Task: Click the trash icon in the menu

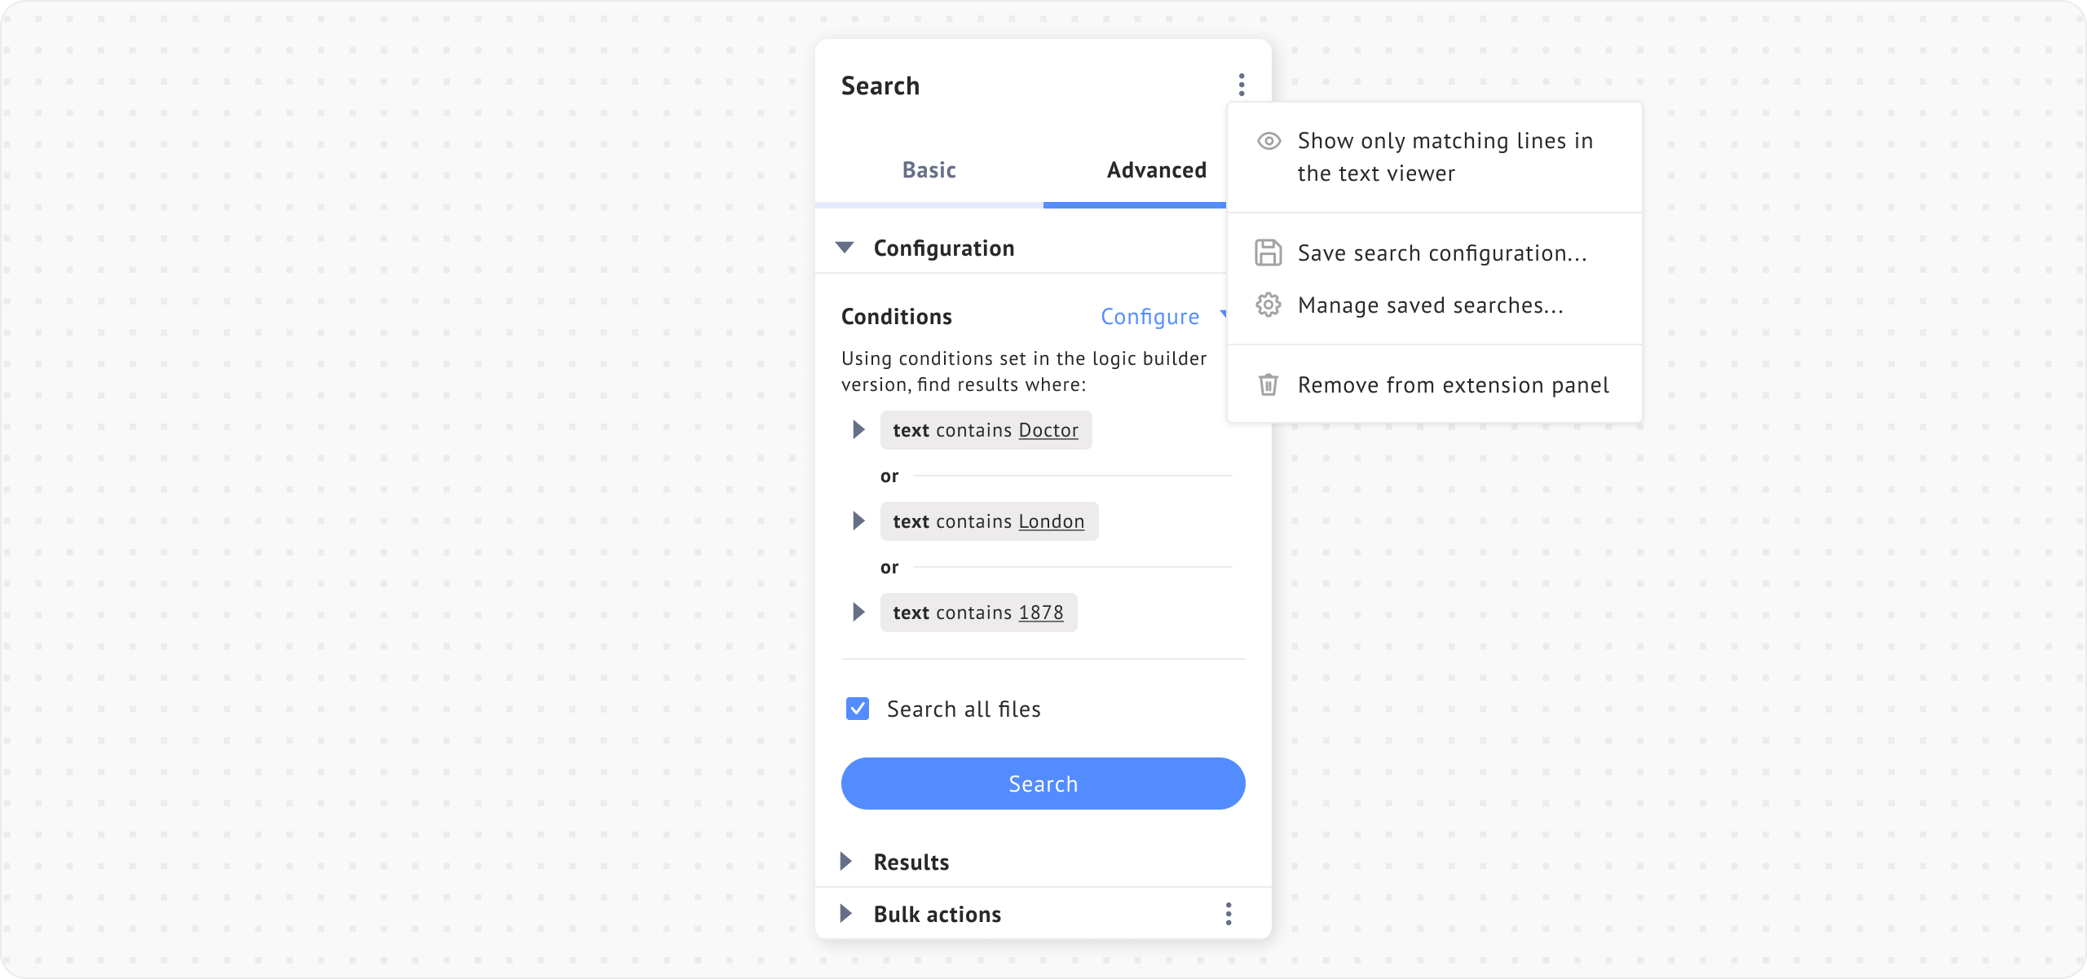Action: [x=1268, y=384]
